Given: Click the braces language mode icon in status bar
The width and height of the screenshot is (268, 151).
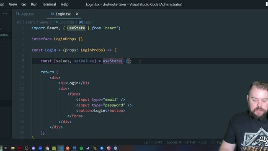Looking at the screenshot, I should pyautogui.click(x=213, y=142).
